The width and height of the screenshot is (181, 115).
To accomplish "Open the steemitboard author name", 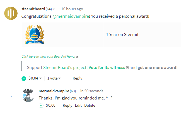I will 33,9.
